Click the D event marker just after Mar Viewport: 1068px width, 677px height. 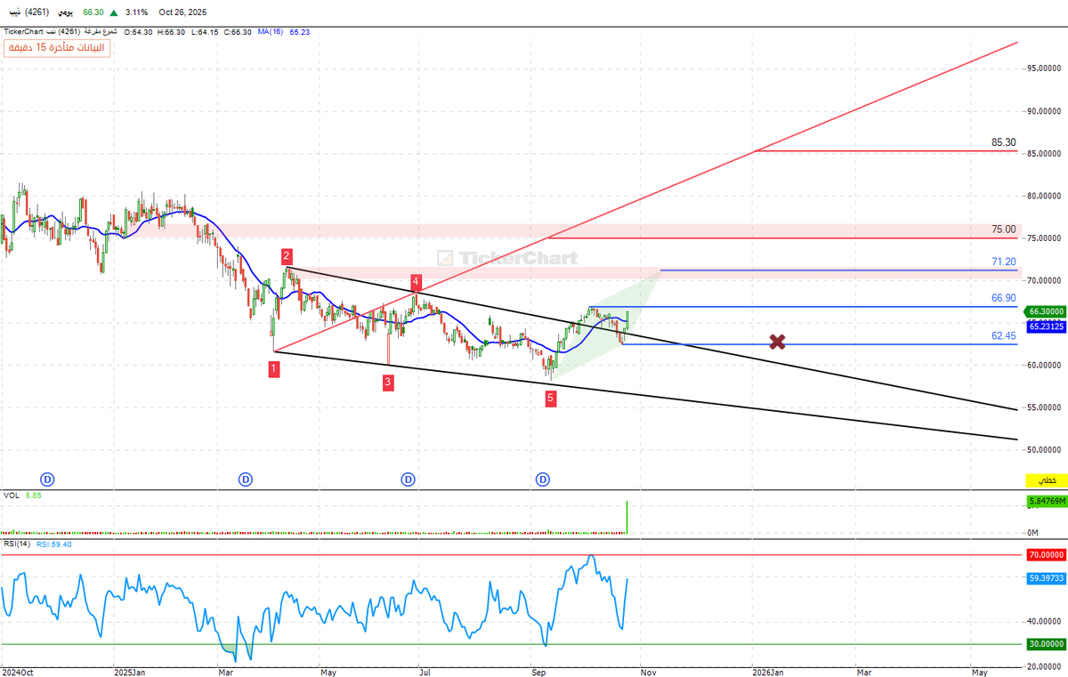(245, 480)
